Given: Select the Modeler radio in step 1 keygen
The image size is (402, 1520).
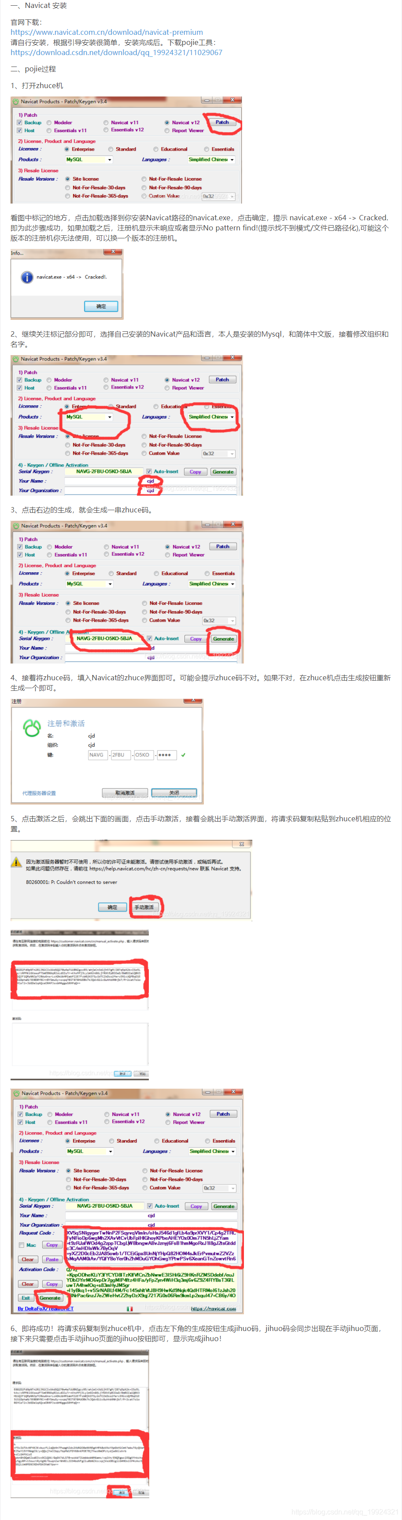Looking at the screenshot, I should [x=49, y=123].
